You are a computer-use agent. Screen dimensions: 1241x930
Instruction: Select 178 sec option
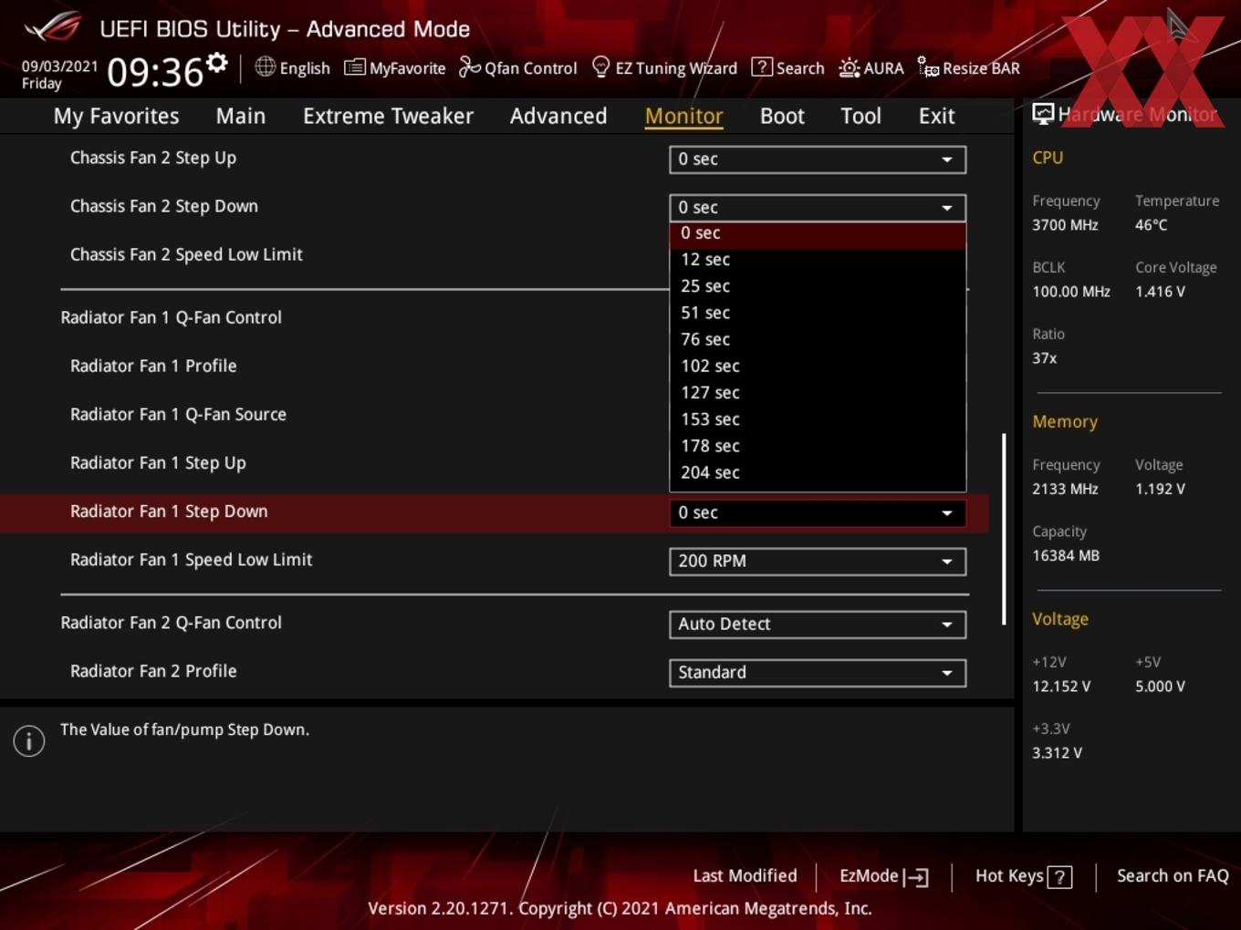click(817, 446)
